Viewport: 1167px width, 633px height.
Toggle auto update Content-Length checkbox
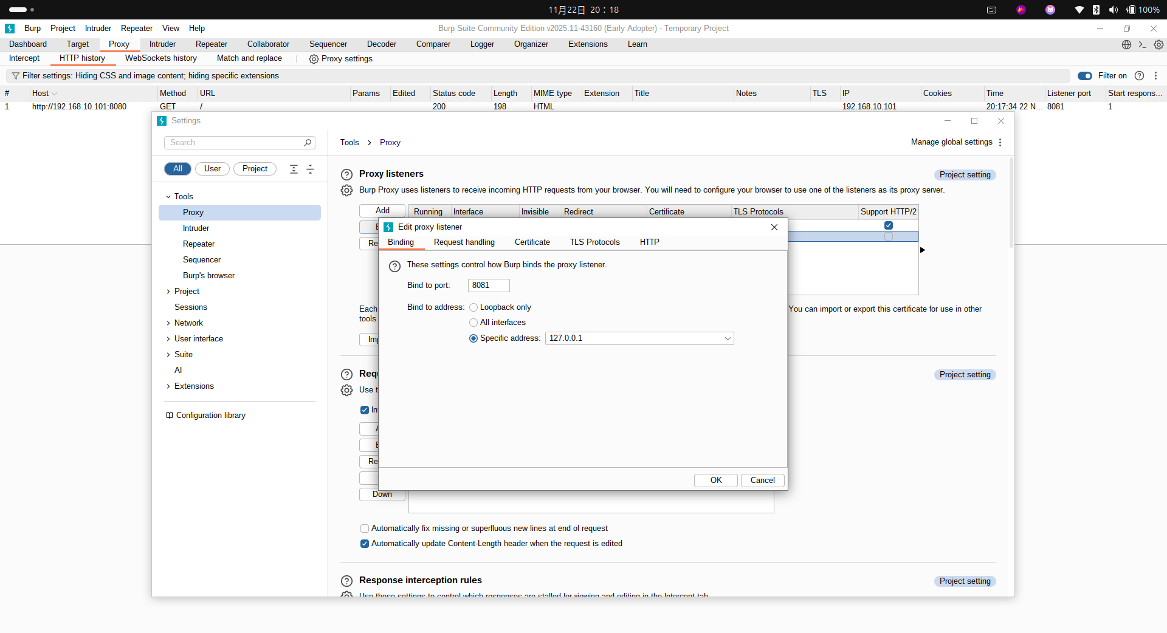365,544
